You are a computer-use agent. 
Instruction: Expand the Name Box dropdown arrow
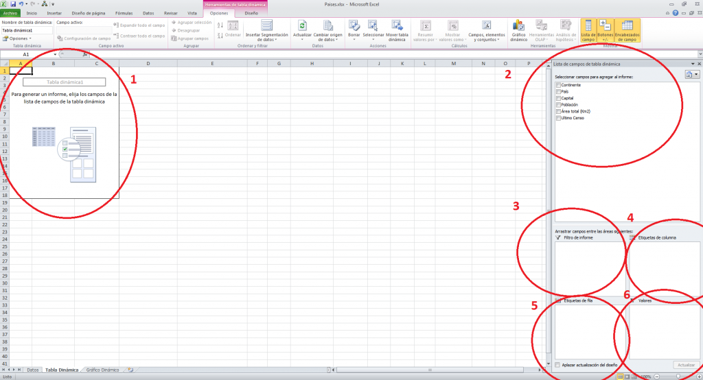pyautogui.click(x=55, y=54)
